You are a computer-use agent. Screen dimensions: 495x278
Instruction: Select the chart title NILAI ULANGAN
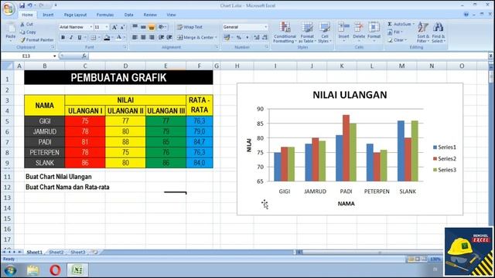click(x=350, y=95)
